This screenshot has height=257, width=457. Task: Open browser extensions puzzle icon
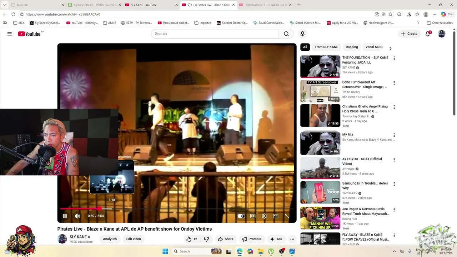coord(399,14)
